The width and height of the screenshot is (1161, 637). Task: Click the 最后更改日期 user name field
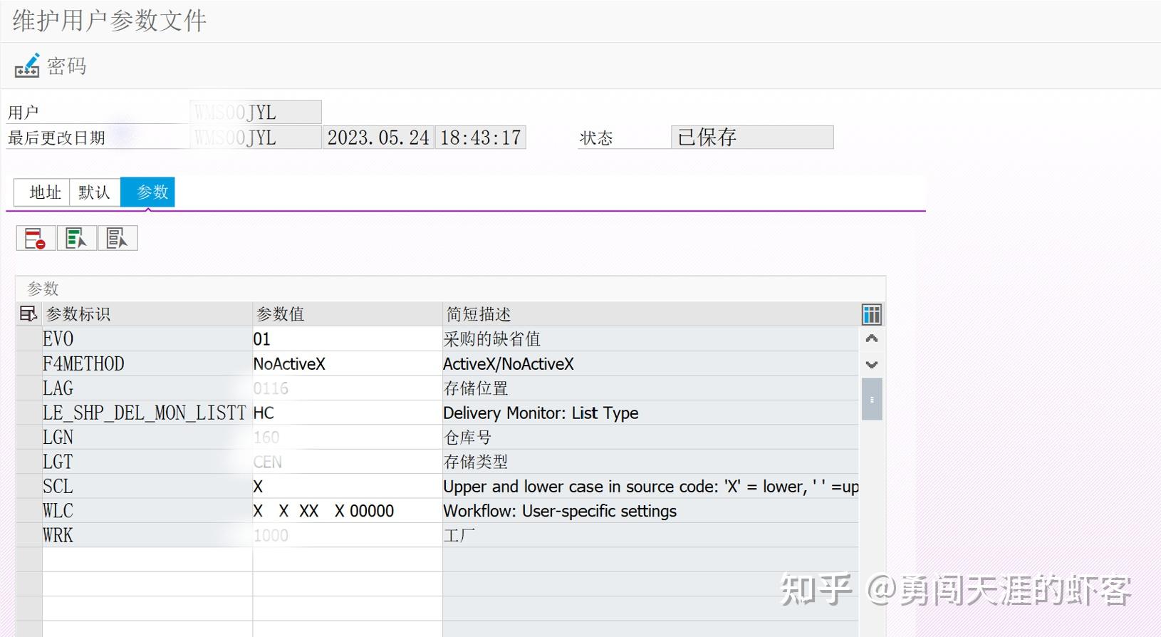256,137
